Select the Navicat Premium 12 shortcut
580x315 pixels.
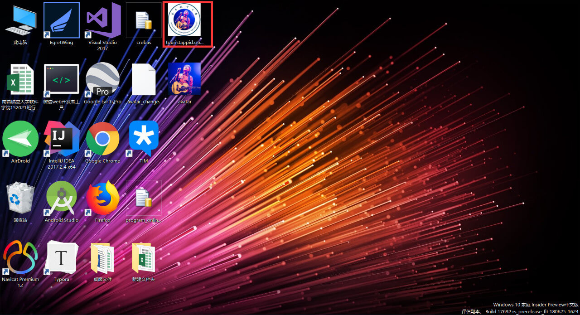click(20, 257)
